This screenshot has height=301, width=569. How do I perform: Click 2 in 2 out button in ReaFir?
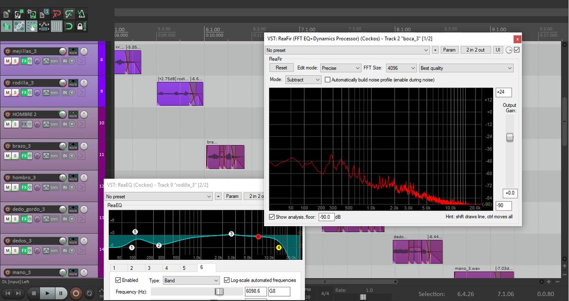pos(476,50)
